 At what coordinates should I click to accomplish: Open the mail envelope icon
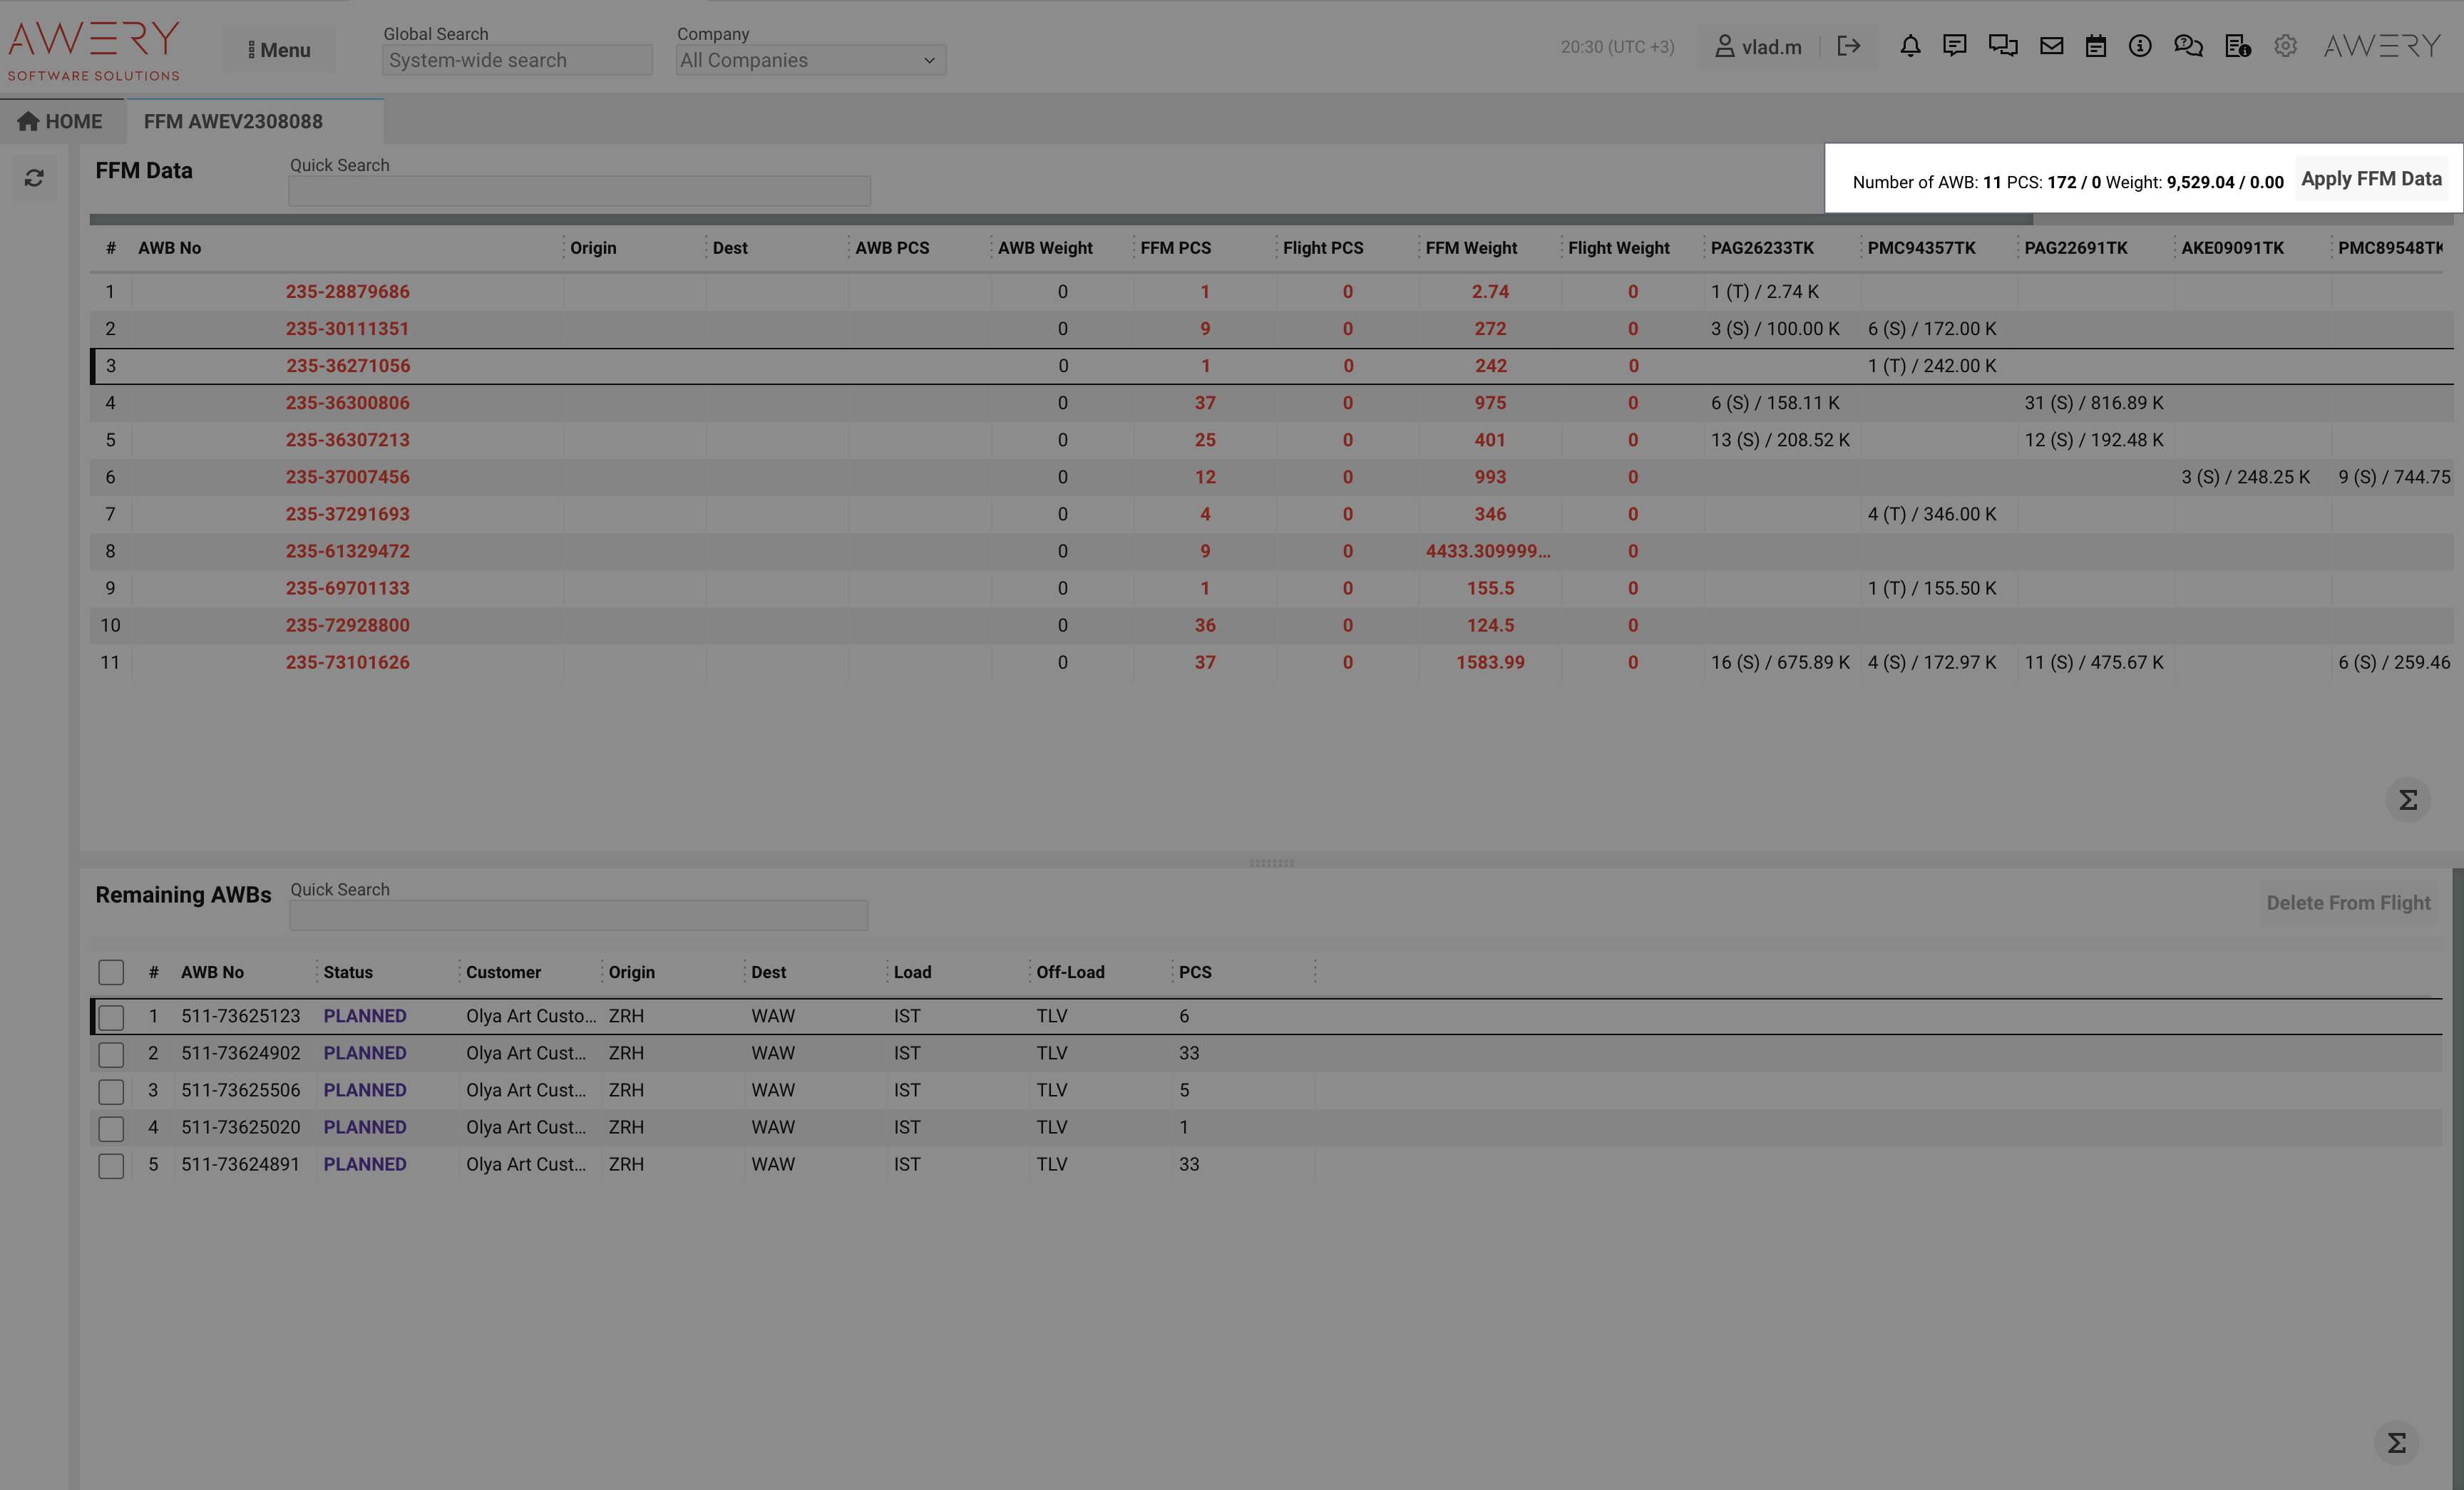click(x=2051, y=46)
